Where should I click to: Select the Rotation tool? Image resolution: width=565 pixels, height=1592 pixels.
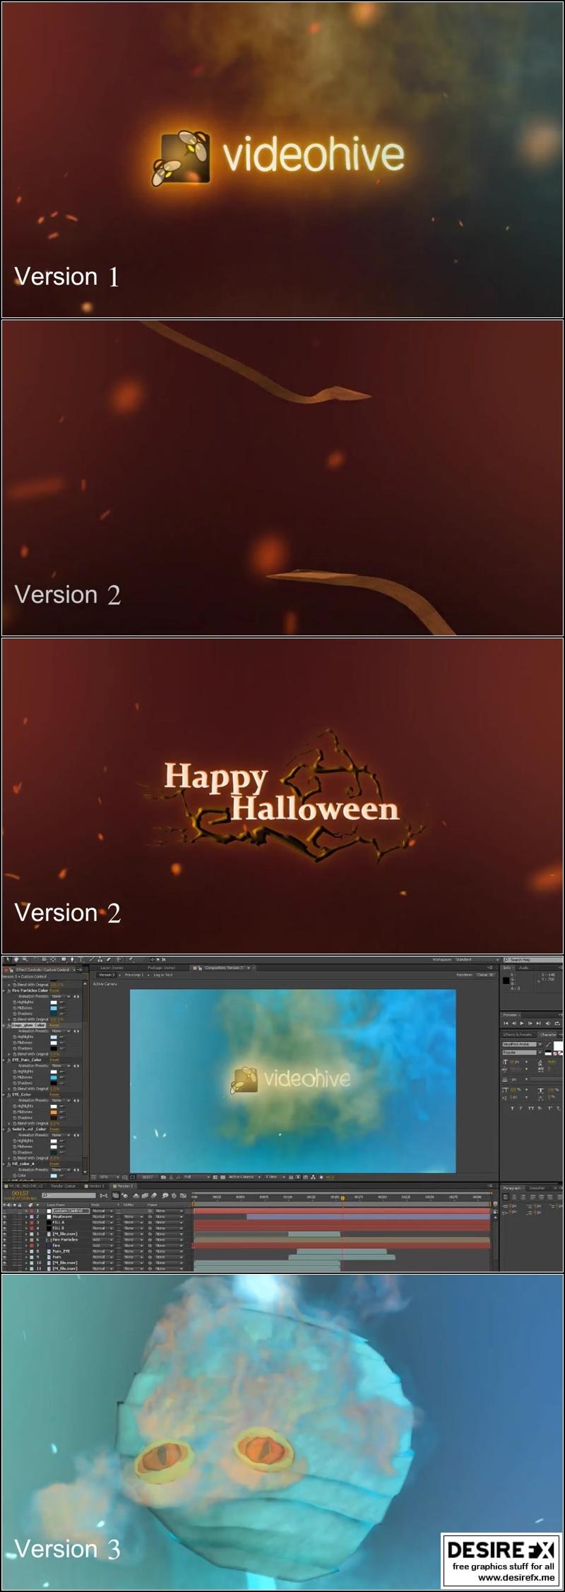(x=35, y=959)
